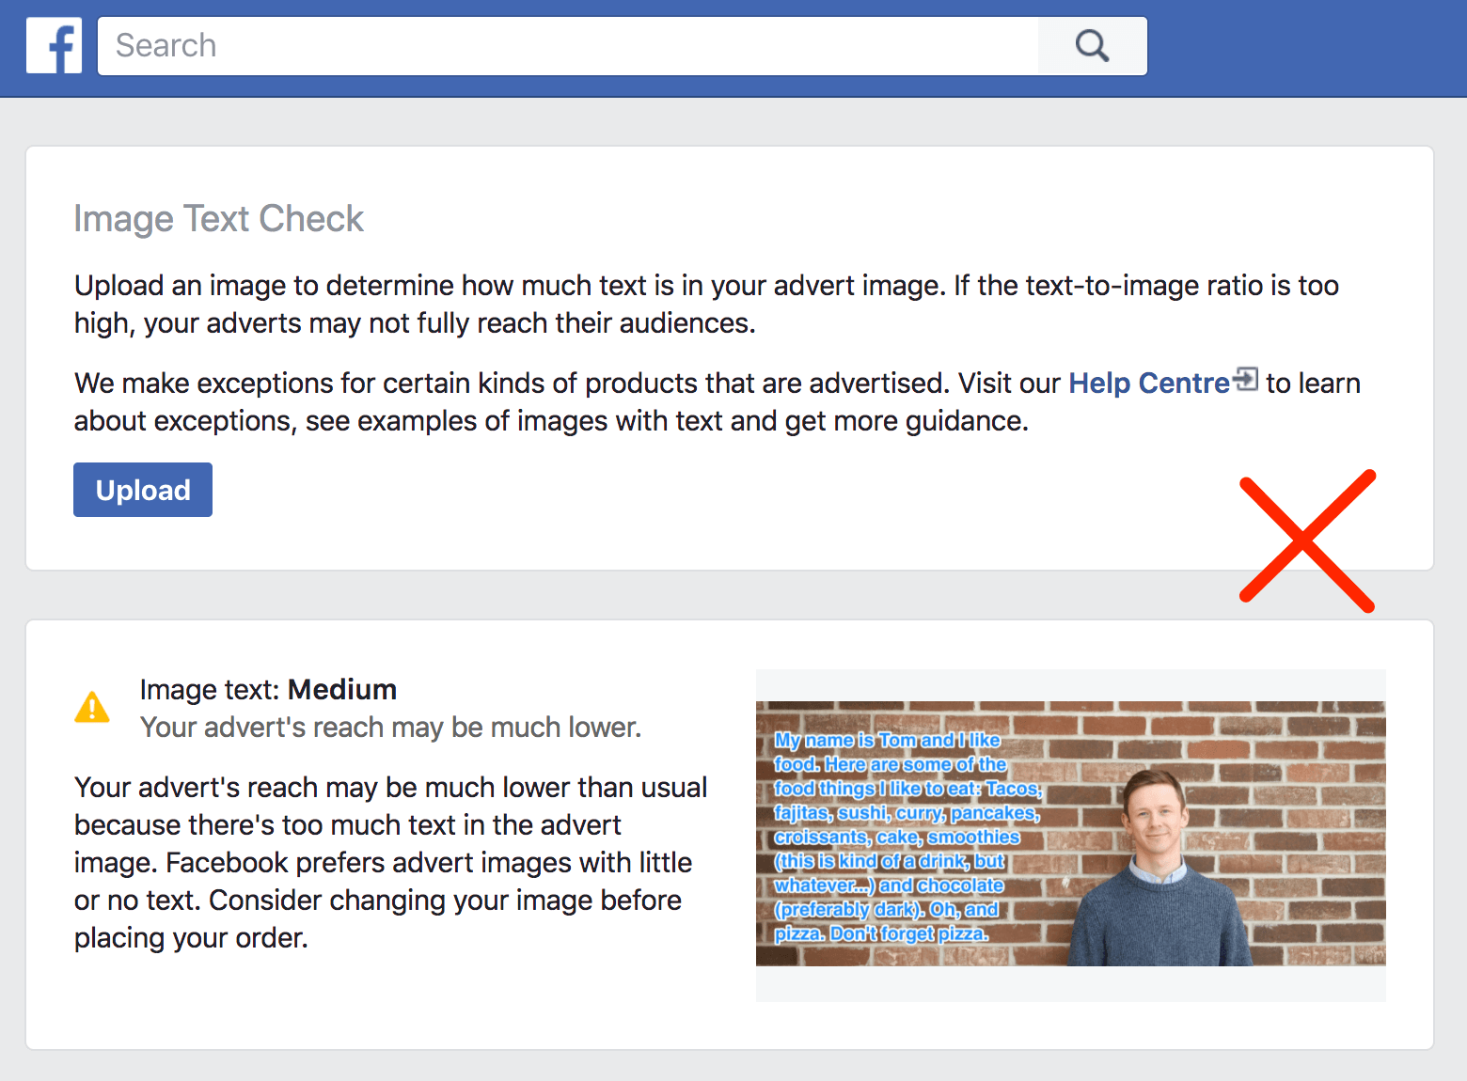Click the advert preview image of Tom

click(1070, 835)
